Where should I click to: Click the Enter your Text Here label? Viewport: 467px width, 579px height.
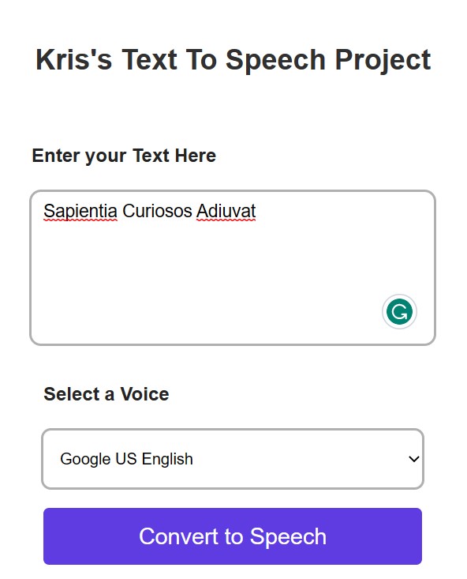coord(124,156)
